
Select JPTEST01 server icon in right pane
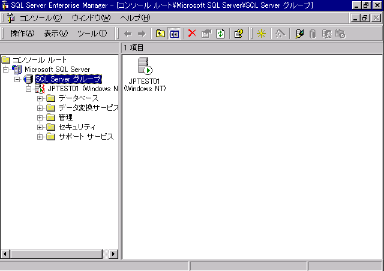coord(145,65)
